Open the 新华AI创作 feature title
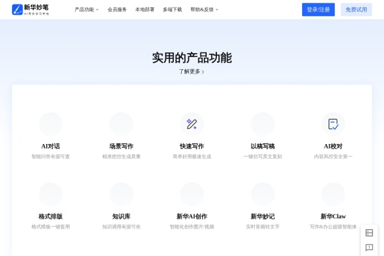Image resolution: width=384 pixels, height=256 pixels. [x=192, y=216]
